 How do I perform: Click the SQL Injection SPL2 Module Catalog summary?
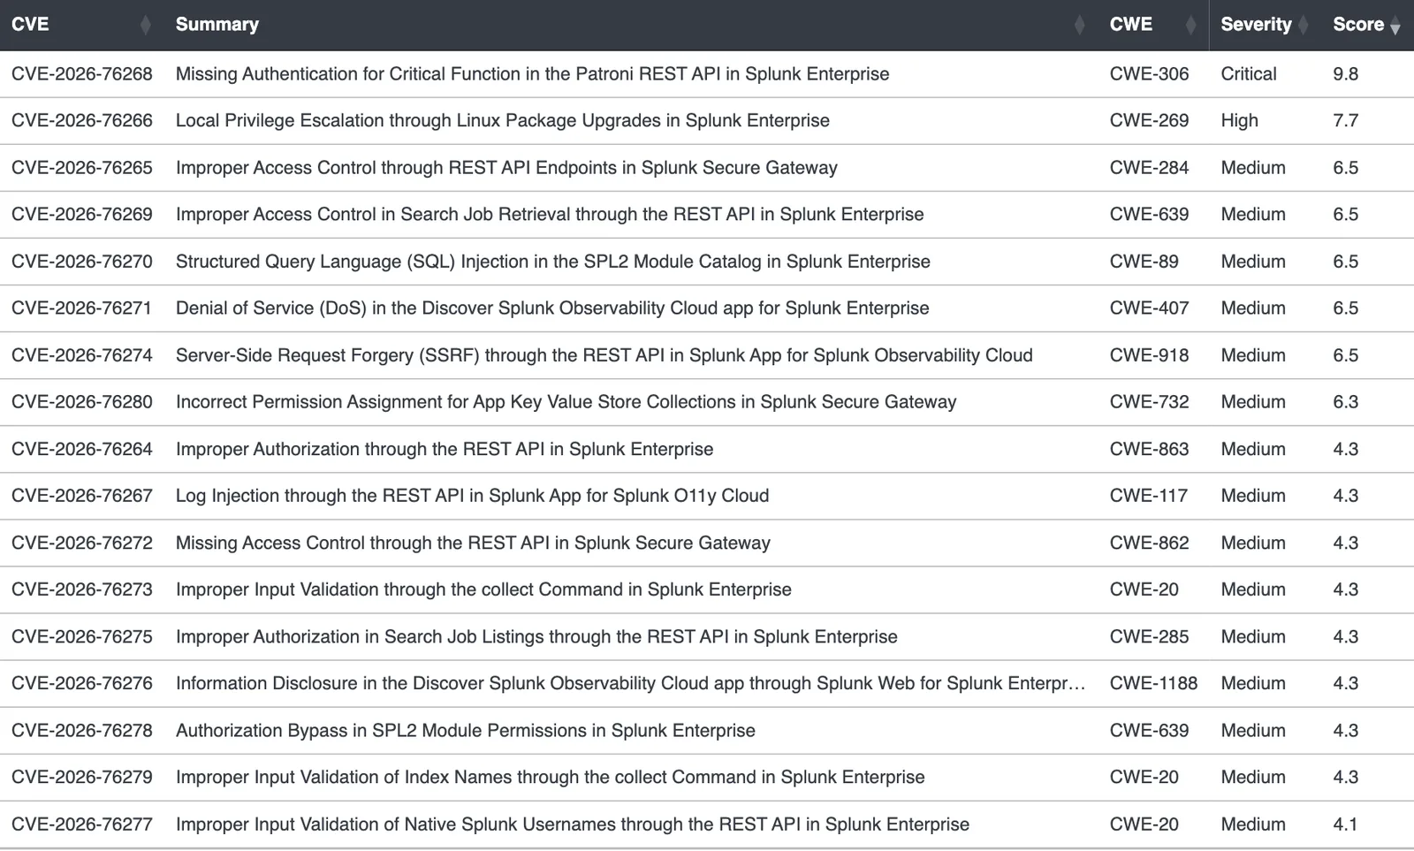[x=553, y=262]
